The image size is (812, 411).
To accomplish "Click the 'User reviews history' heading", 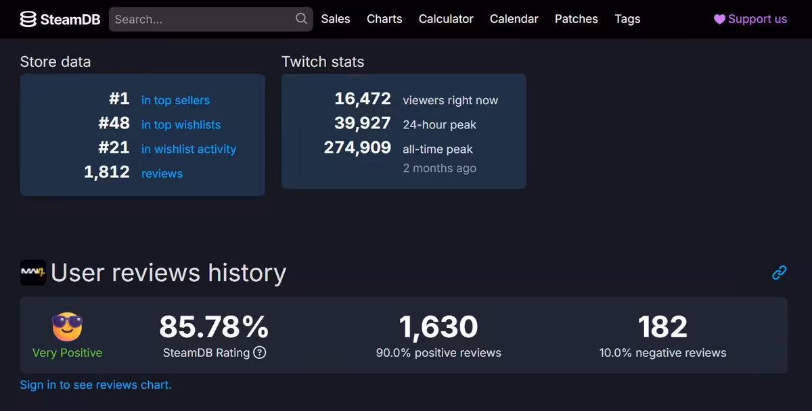I will 168,272.
